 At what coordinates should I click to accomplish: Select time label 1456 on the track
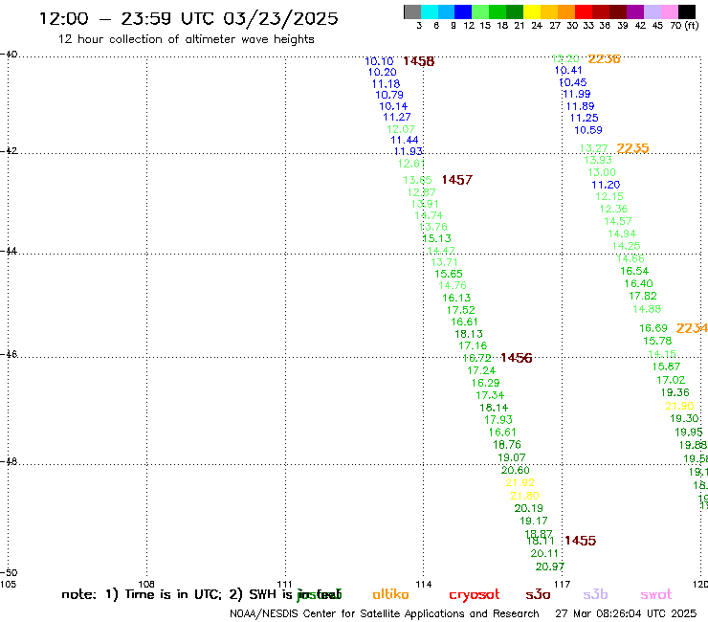click(516, 358)
